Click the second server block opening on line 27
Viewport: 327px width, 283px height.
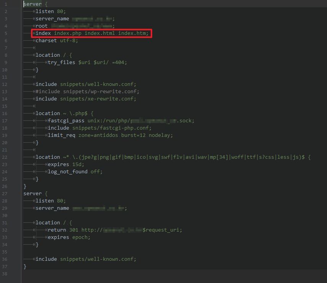coord(36,194)
